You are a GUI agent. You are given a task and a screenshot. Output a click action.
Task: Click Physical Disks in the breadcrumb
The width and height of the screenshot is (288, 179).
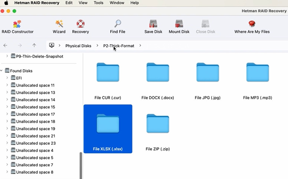coord(78,46)
